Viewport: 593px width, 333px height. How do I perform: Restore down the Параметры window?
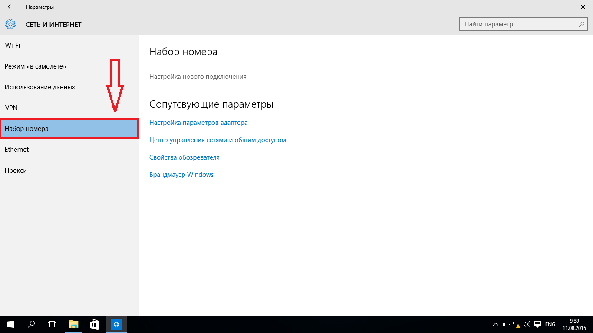563,7
